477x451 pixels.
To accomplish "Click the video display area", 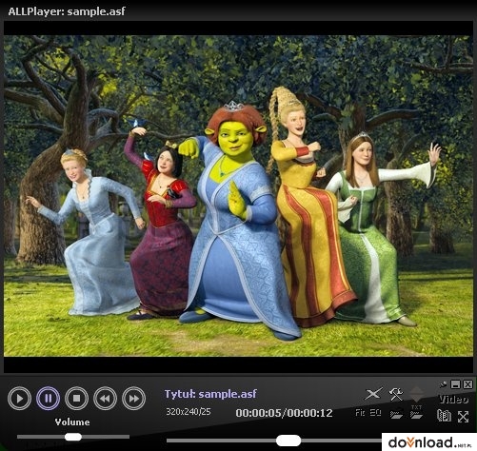I will (x=238, y=196).
